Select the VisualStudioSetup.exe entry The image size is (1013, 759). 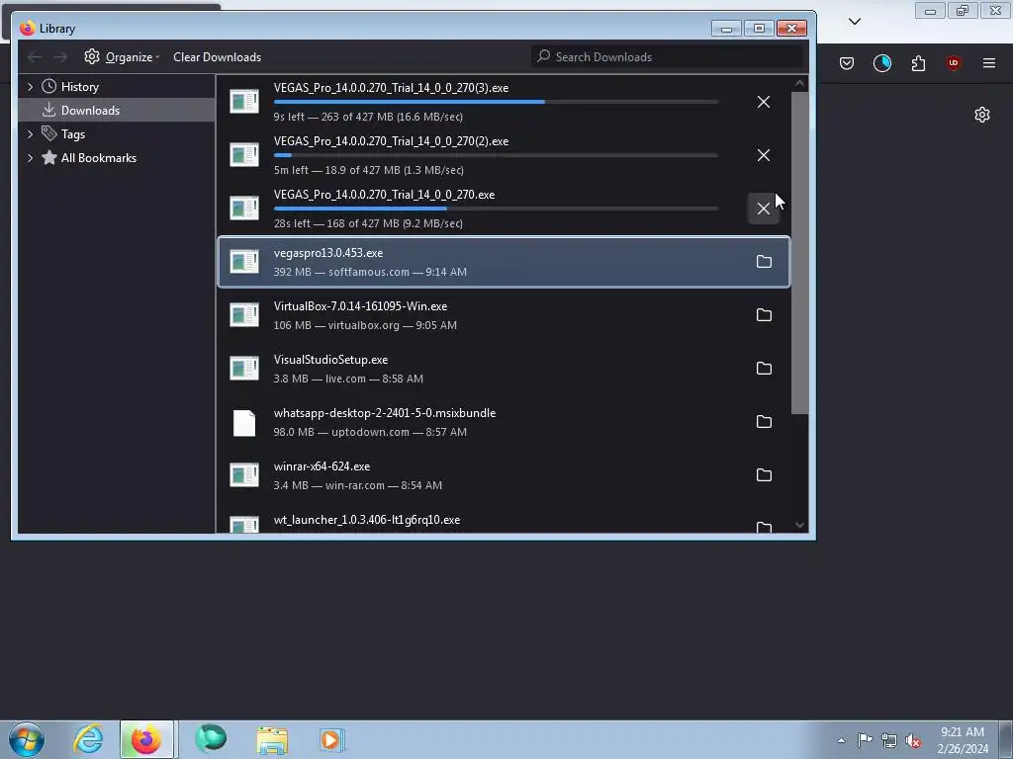[x=504, y=368]
